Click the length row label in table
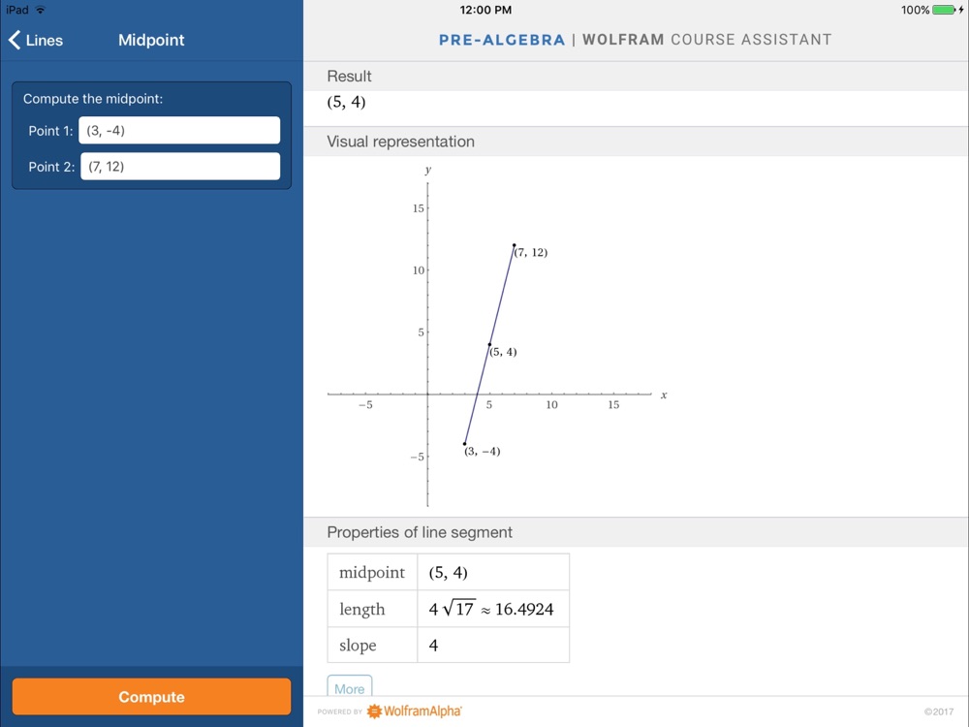 (362, 610)
